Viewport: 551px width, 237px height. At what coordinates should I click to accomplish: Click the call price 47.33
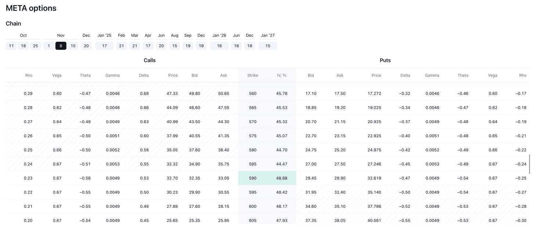(x=172, y=93)
